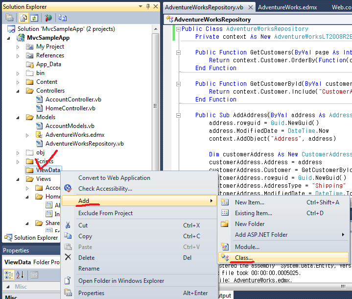Choose Module from Add submenu

(283, 247)
